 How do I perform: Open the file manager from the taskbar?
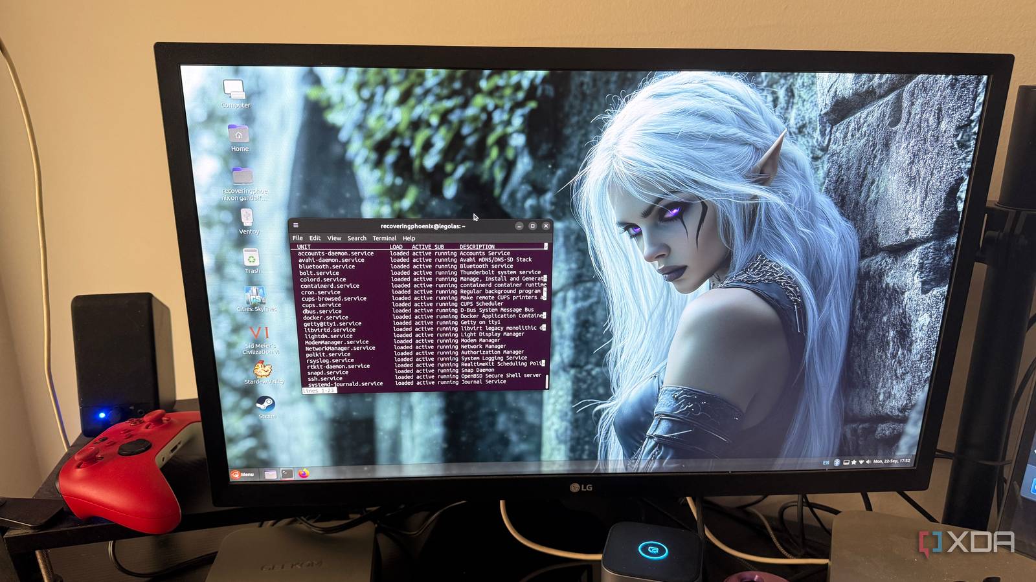click(x=271, y=475)
